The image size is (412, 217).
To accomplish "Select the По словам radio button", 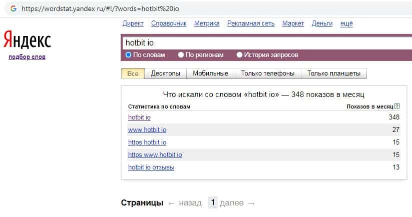I will pos(129,55).
